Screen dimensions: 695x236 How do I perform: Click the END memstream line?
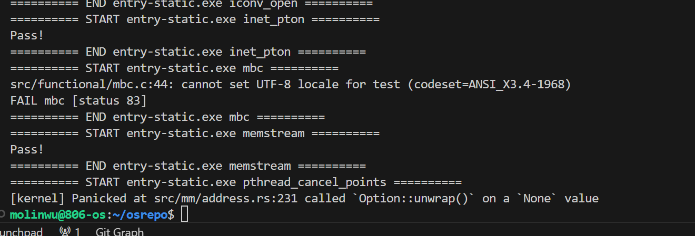pyautogui.click(x=188, y=166)
